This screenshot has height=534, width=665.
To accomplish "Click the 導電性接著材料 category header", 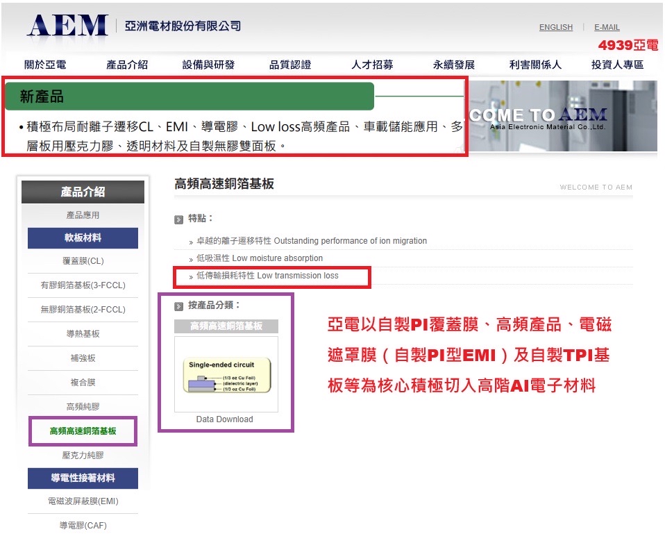I will click(83, 478).
